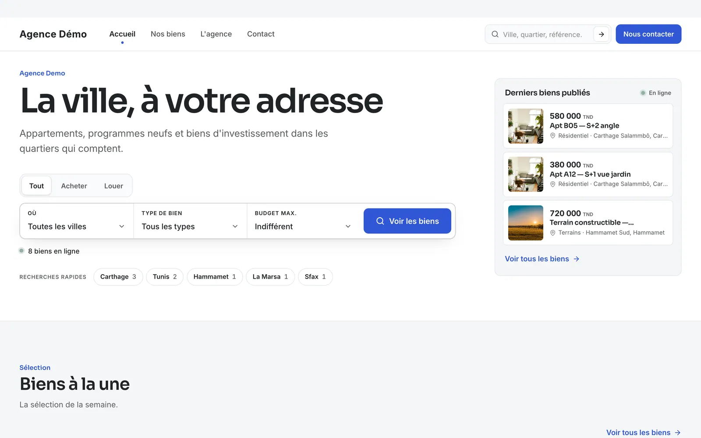Image resolution: width=701 pixels, height=438 pixels.
Task: Click Apt B05 — S+2 angle title
Action: [x=584, y=126]
